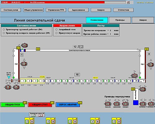This screenshot has width=155, height=124.
Task: Click the M52 gripper R drive
Action: (x=151, y=104)
